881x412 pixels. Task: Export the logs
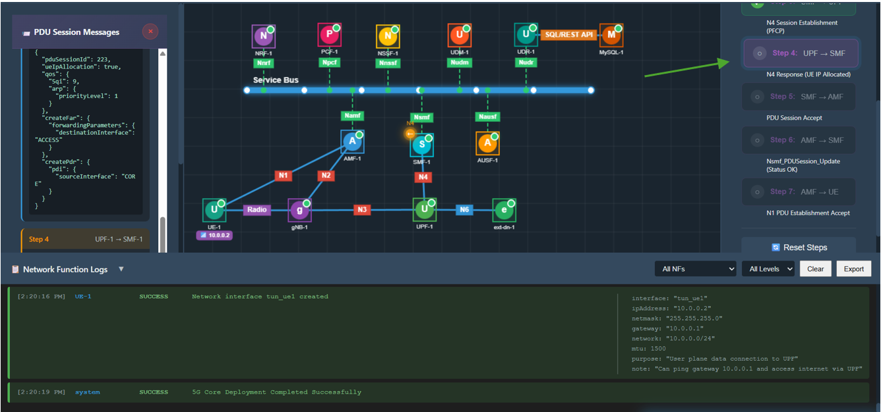coord(853,269)
